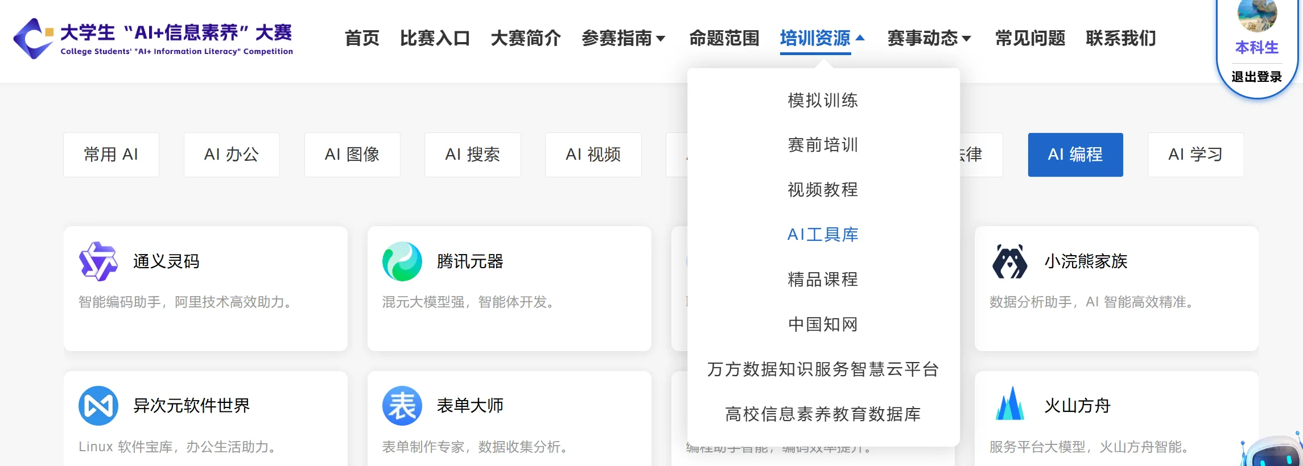Open the 通义灵码 tool icon
This screenshot has width=1303, height=466.
pyautogui.click(x=98, y=261)
